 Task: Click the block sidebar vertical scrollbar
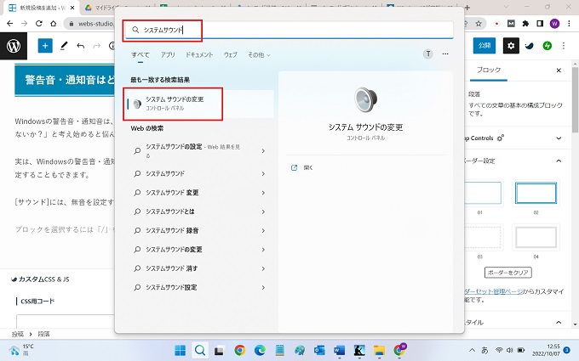575,101
